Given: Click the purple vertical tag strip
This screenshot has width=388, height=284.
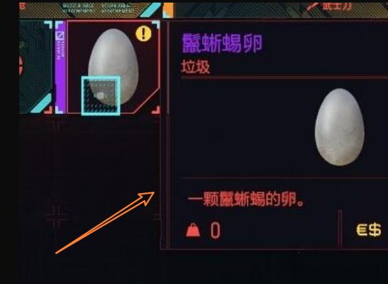Looking at the screenshot, I should point(61,67).
